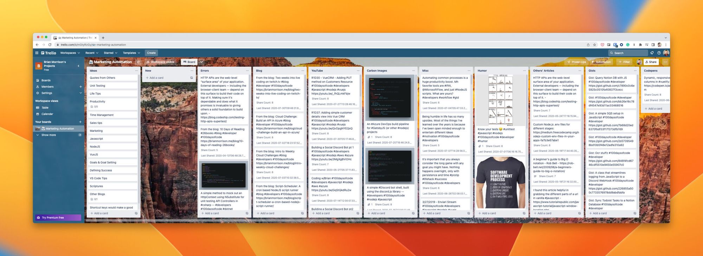Image resolution: width=703 pixels, height=256 pixels.
Task: Click the Create button
Action: (151, 53)
